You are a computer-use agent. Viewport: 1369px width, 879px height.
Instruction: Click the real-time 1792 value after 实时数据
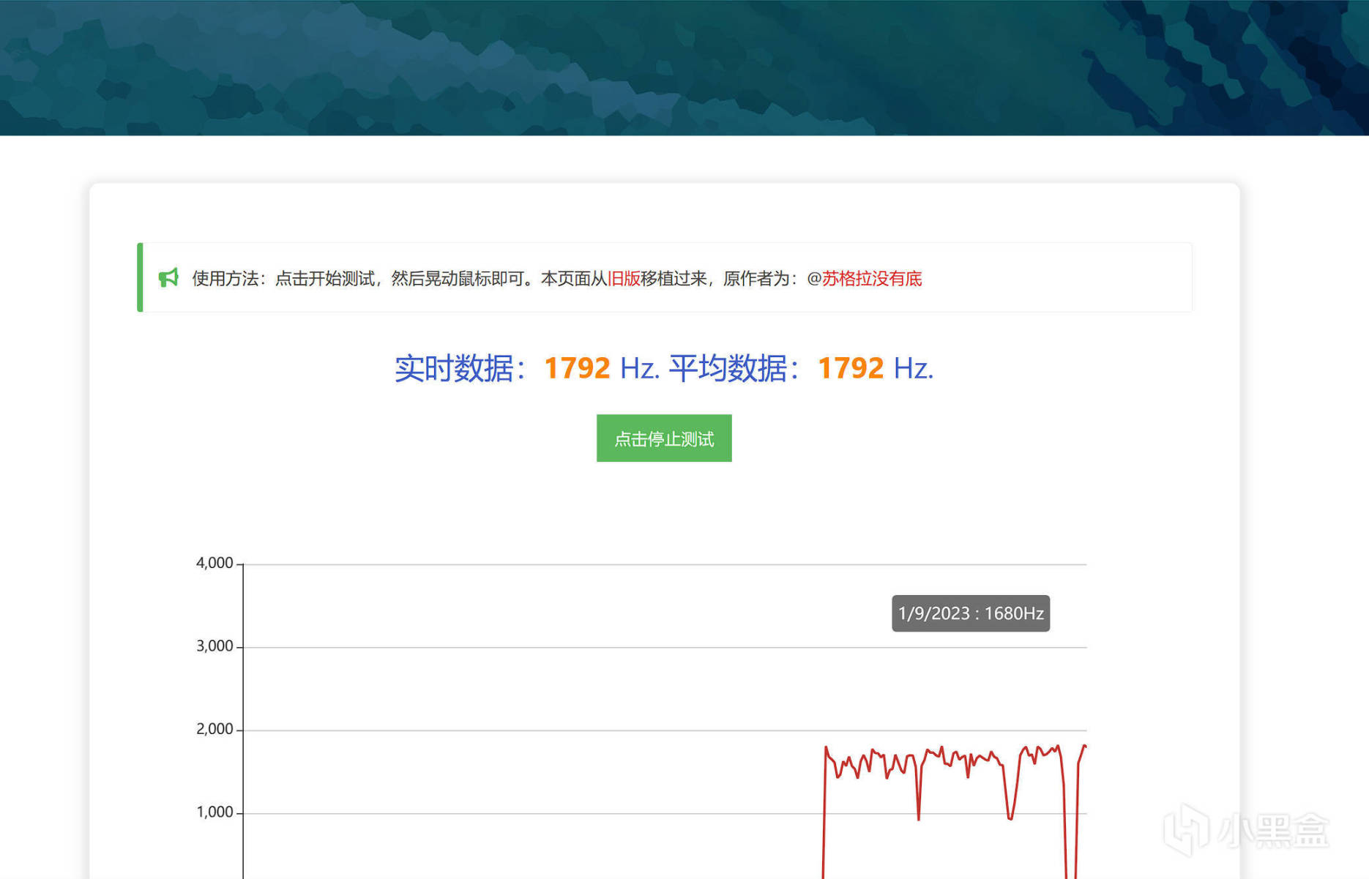[577, 368]
